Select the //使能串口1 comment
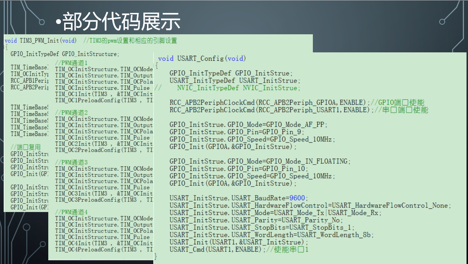Image resolution: width=468 pixels, height=264 pixels. point(287,250)
